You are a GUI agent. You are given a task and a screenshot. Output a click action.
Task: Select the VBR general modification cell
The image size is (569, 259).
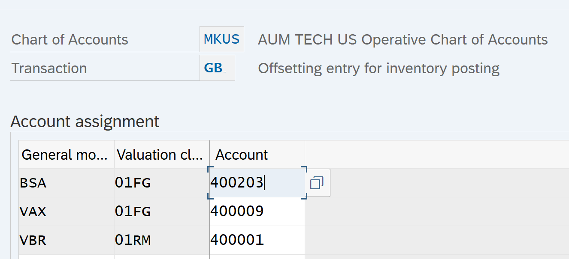[66, 240]
